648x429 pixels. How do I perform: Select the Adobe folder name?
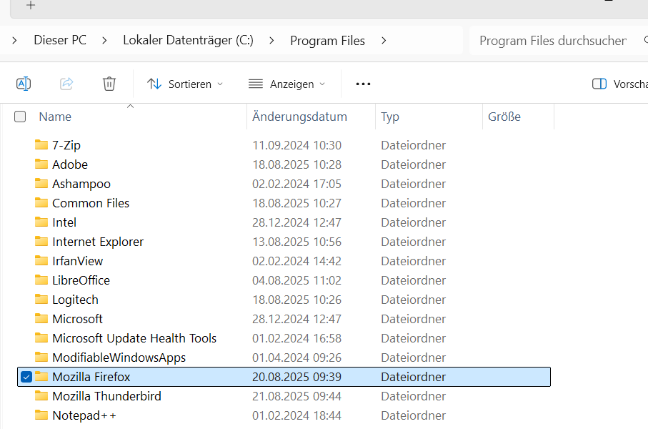[x=70, y=164]
